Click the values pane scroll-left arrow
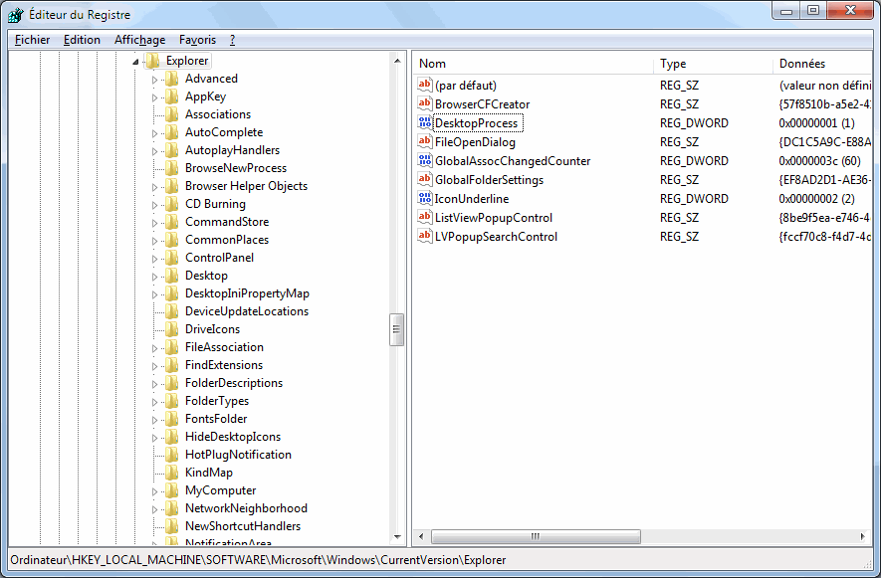 (421, 537)
